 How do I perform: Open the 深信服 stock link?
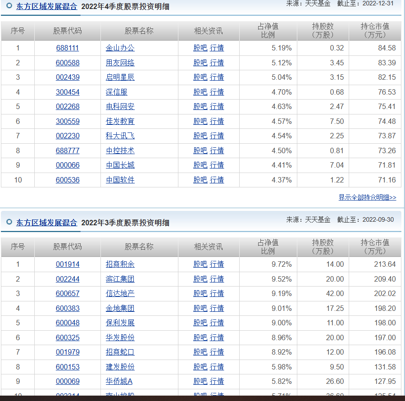tap(117, 92)
